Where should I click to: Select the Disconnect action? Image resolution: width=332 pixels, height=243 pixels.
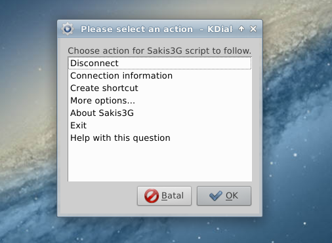tap(160, 63)
